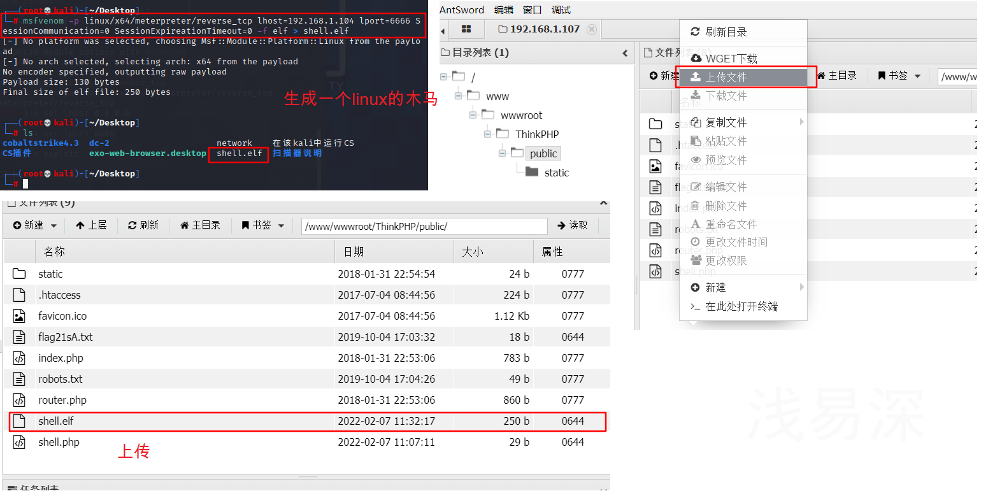This screenshot has height=498, width=981.
Task: Close the 192.168.1.107 tab
Action: point(592,29)
